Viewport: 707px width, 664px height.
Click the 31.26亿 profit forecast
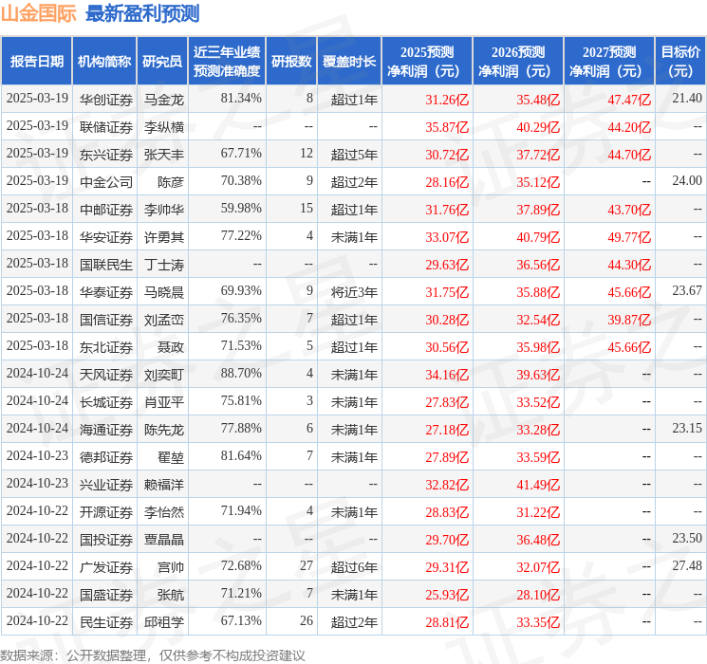point(447,100)
